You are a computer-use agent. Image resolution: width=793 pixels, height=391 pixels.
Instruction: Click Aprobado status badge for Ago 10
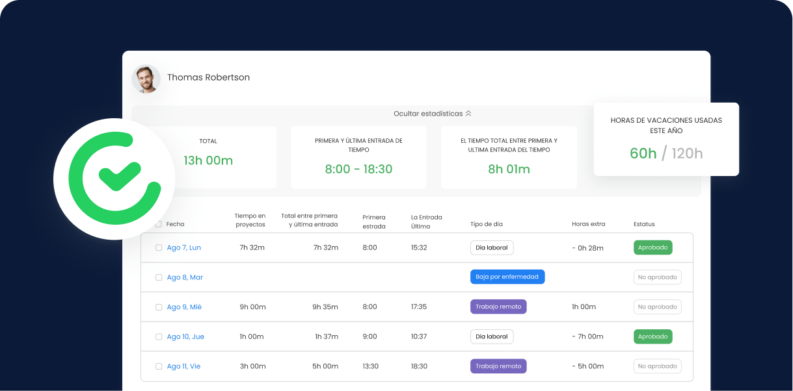click(652, 336)
